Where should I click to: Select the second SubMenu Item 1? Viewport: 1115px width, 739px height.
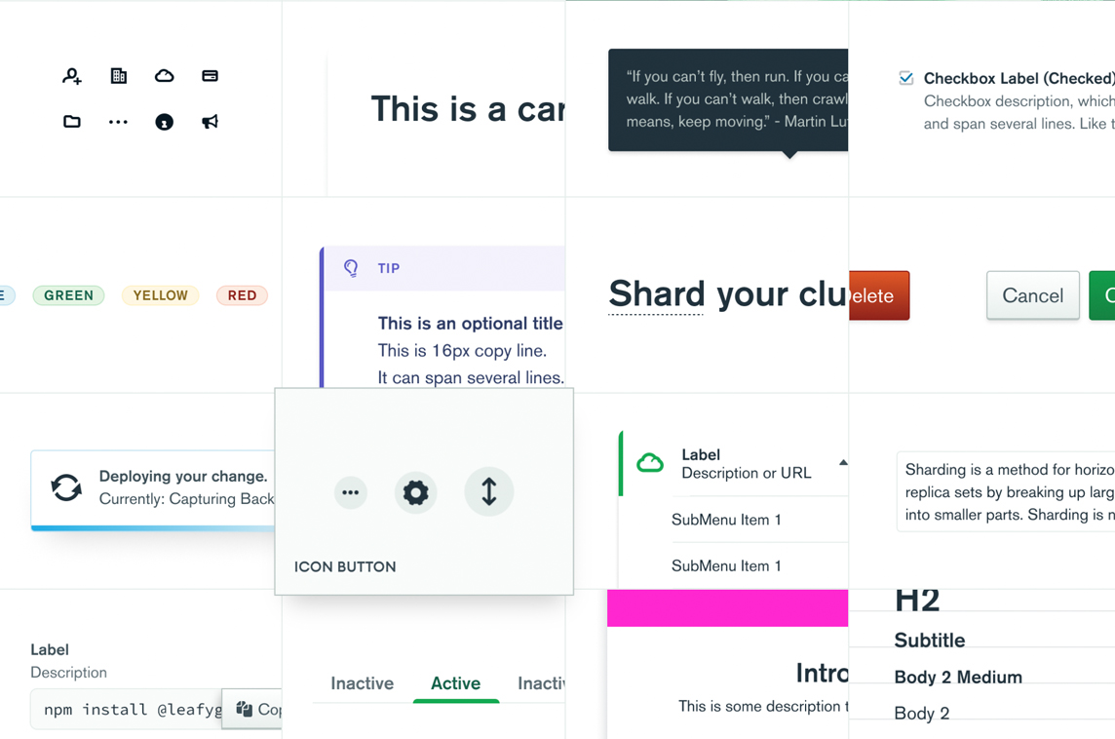point(726,566)
